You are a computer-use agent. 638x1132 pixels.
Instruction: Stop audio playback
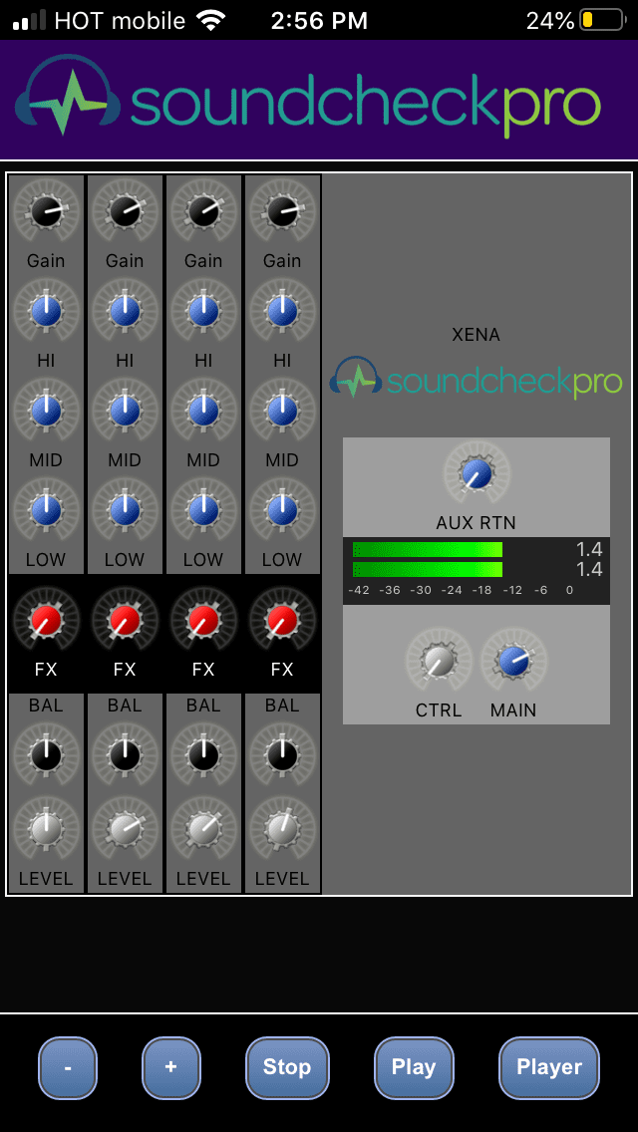click(x=287, y=1068)
